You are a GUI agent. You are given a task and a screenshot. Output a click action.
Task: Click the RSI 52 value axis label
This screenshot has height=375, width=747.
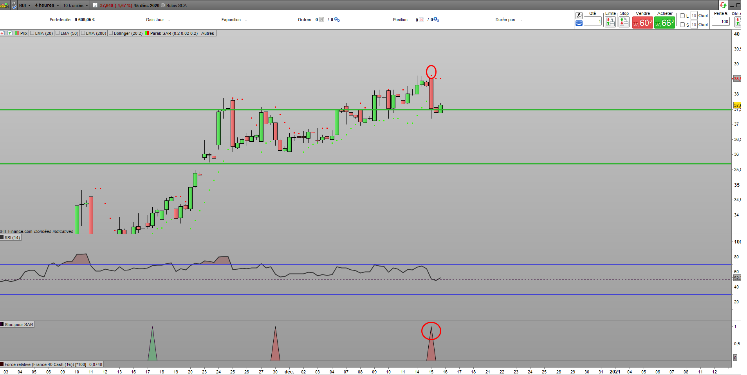(x=737, y=278)
